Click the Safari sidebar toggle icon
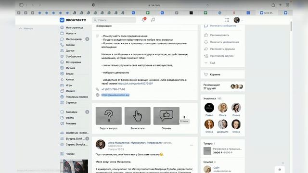This screenshot has width=308, height=173. (21, 5)
